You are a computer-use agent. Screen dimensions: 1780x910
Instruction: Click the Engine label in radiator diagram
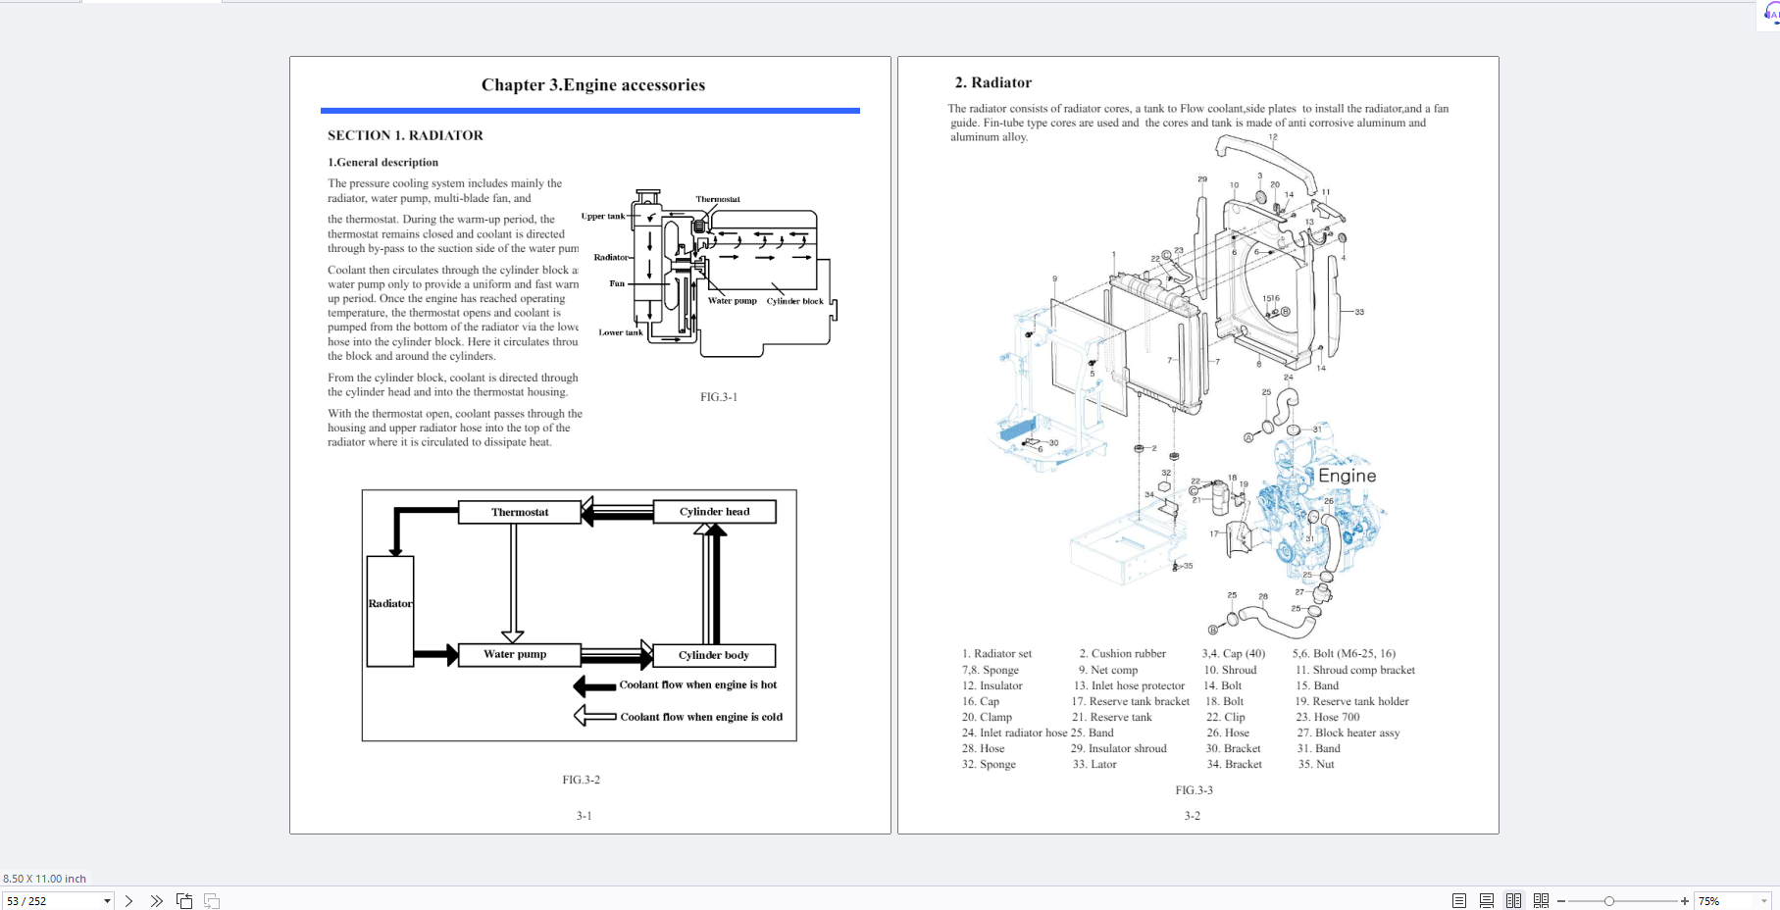pos(1347,476)
